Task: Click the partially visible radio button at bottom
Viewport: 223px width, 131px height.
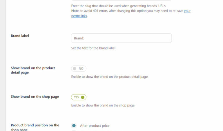Action: pos(74,130)
